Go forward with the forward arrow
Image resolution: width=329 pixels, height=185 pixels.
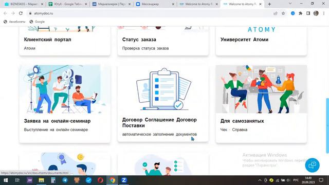(13, 13)
